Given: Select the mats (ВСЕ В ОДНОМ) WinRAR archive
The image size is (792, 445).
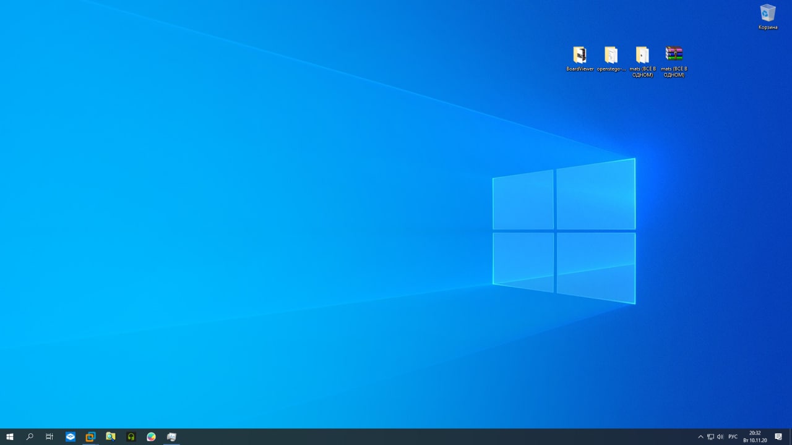Looking at the screenshot, I should pos(674,62).
